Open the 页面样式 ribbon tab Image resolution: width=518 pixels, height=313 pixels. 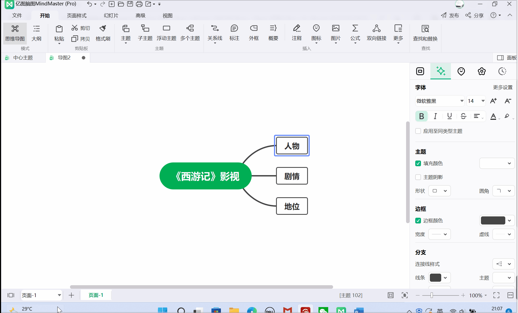[77, 16]
